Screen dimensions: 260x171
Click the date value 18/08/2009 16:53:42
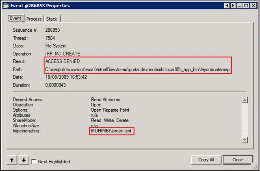pos(66,77)
